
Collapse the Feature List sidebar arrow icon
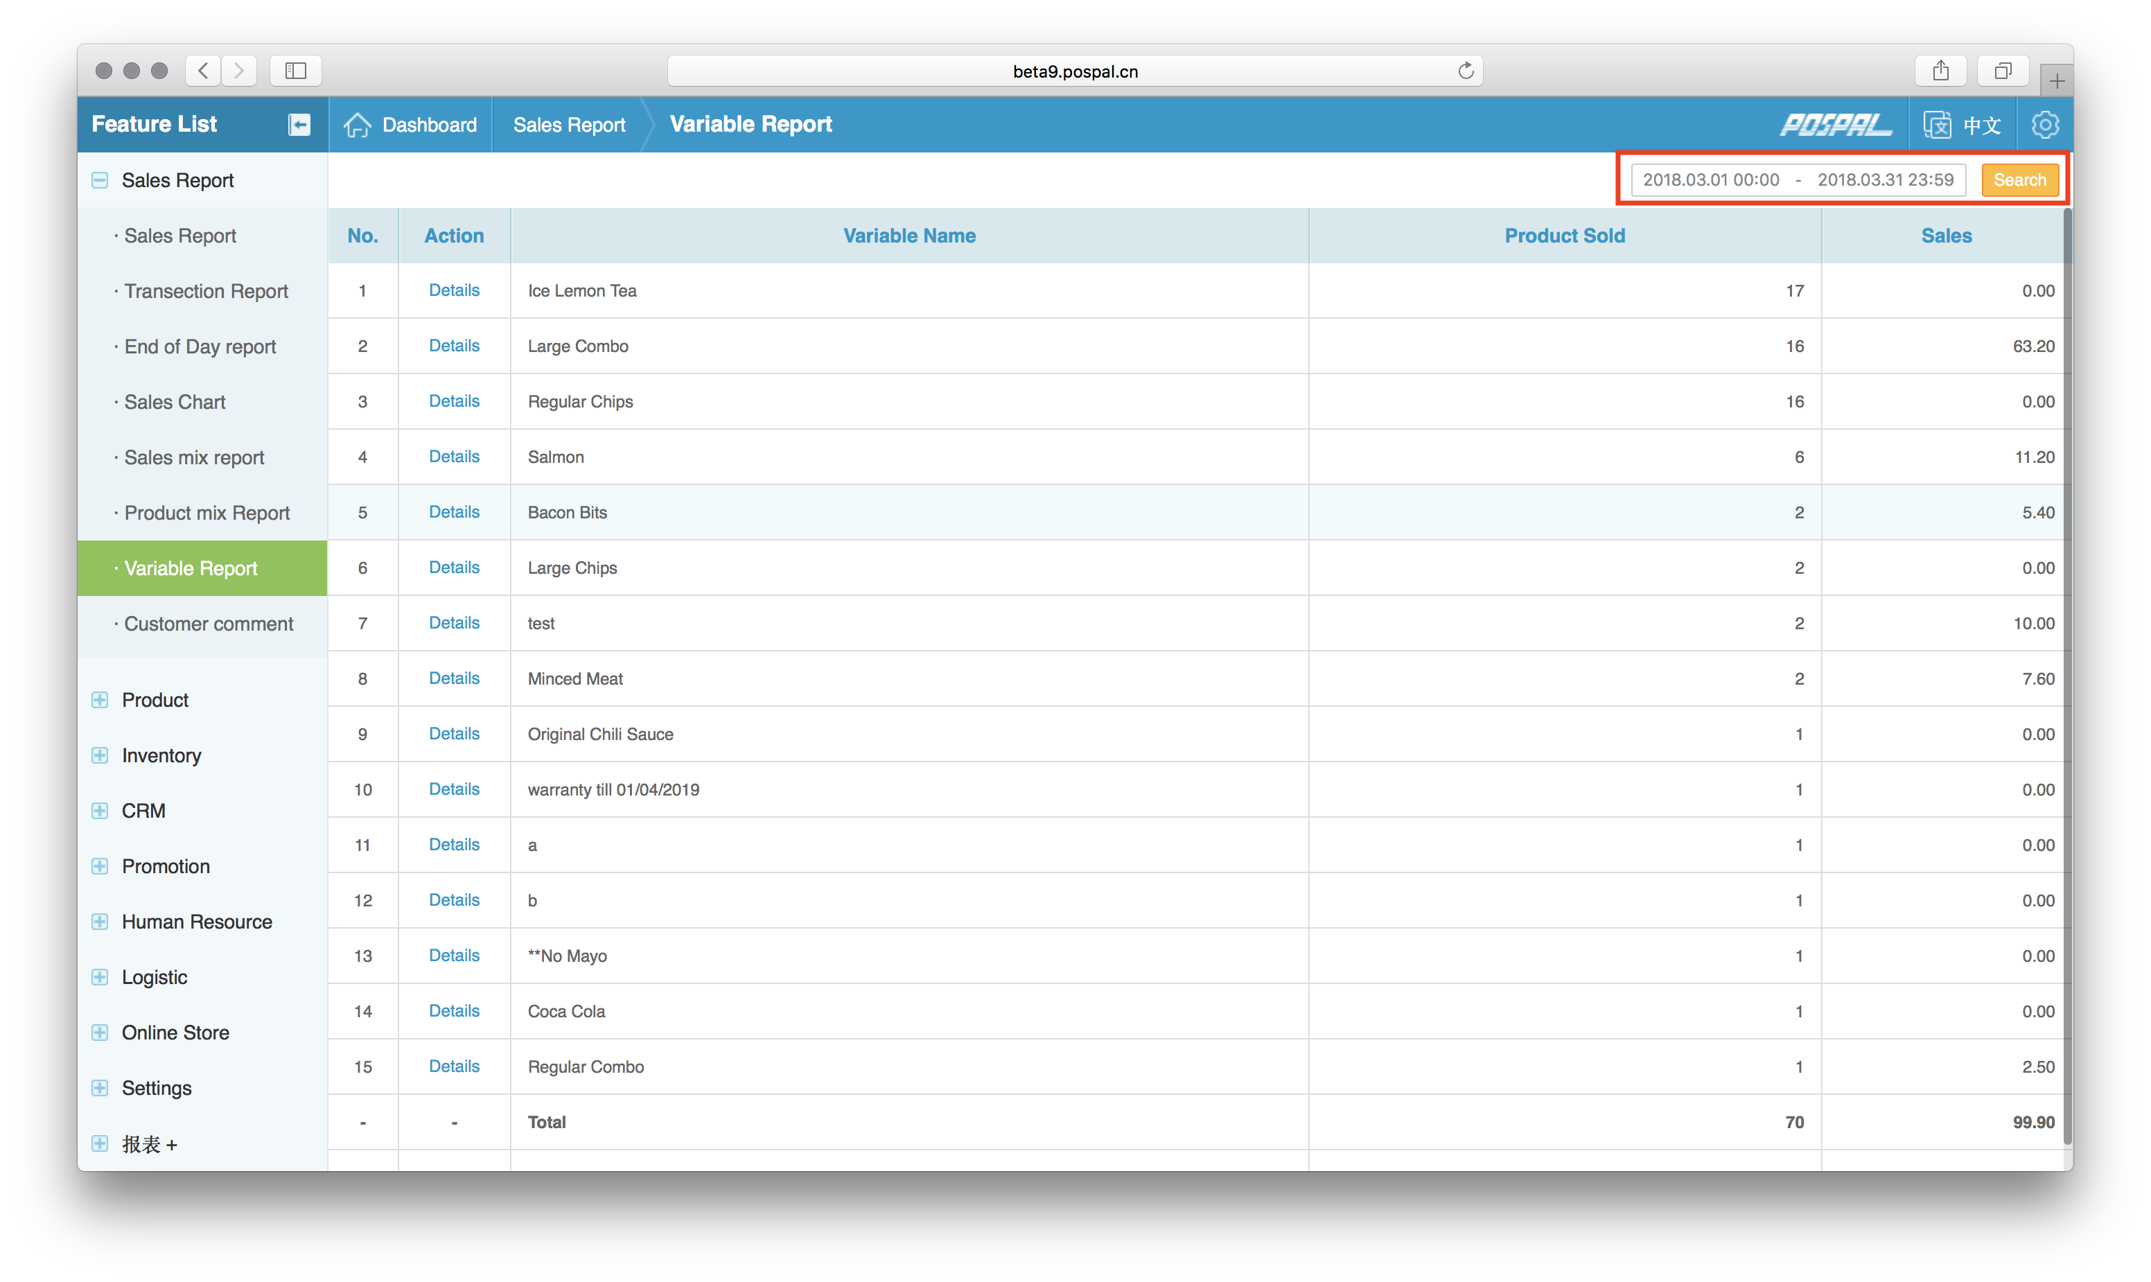pos(299,125)
